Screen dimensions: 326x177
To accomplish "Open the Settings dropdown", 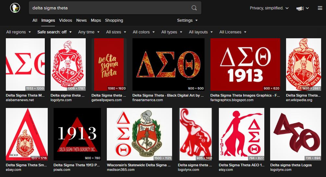I will click(187, 20).
